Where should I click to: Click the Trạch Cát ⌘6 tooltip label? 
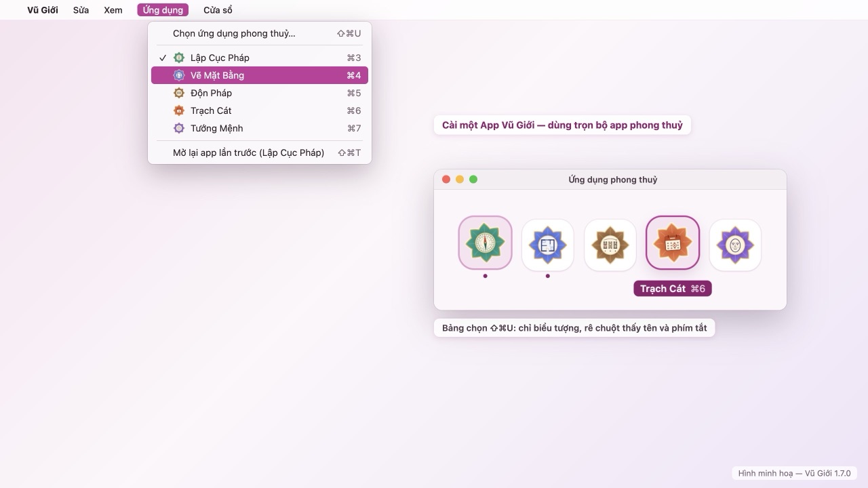coord(673,289)
